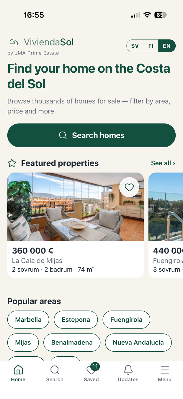Open Search from the bottom navigation

(55, 374)
